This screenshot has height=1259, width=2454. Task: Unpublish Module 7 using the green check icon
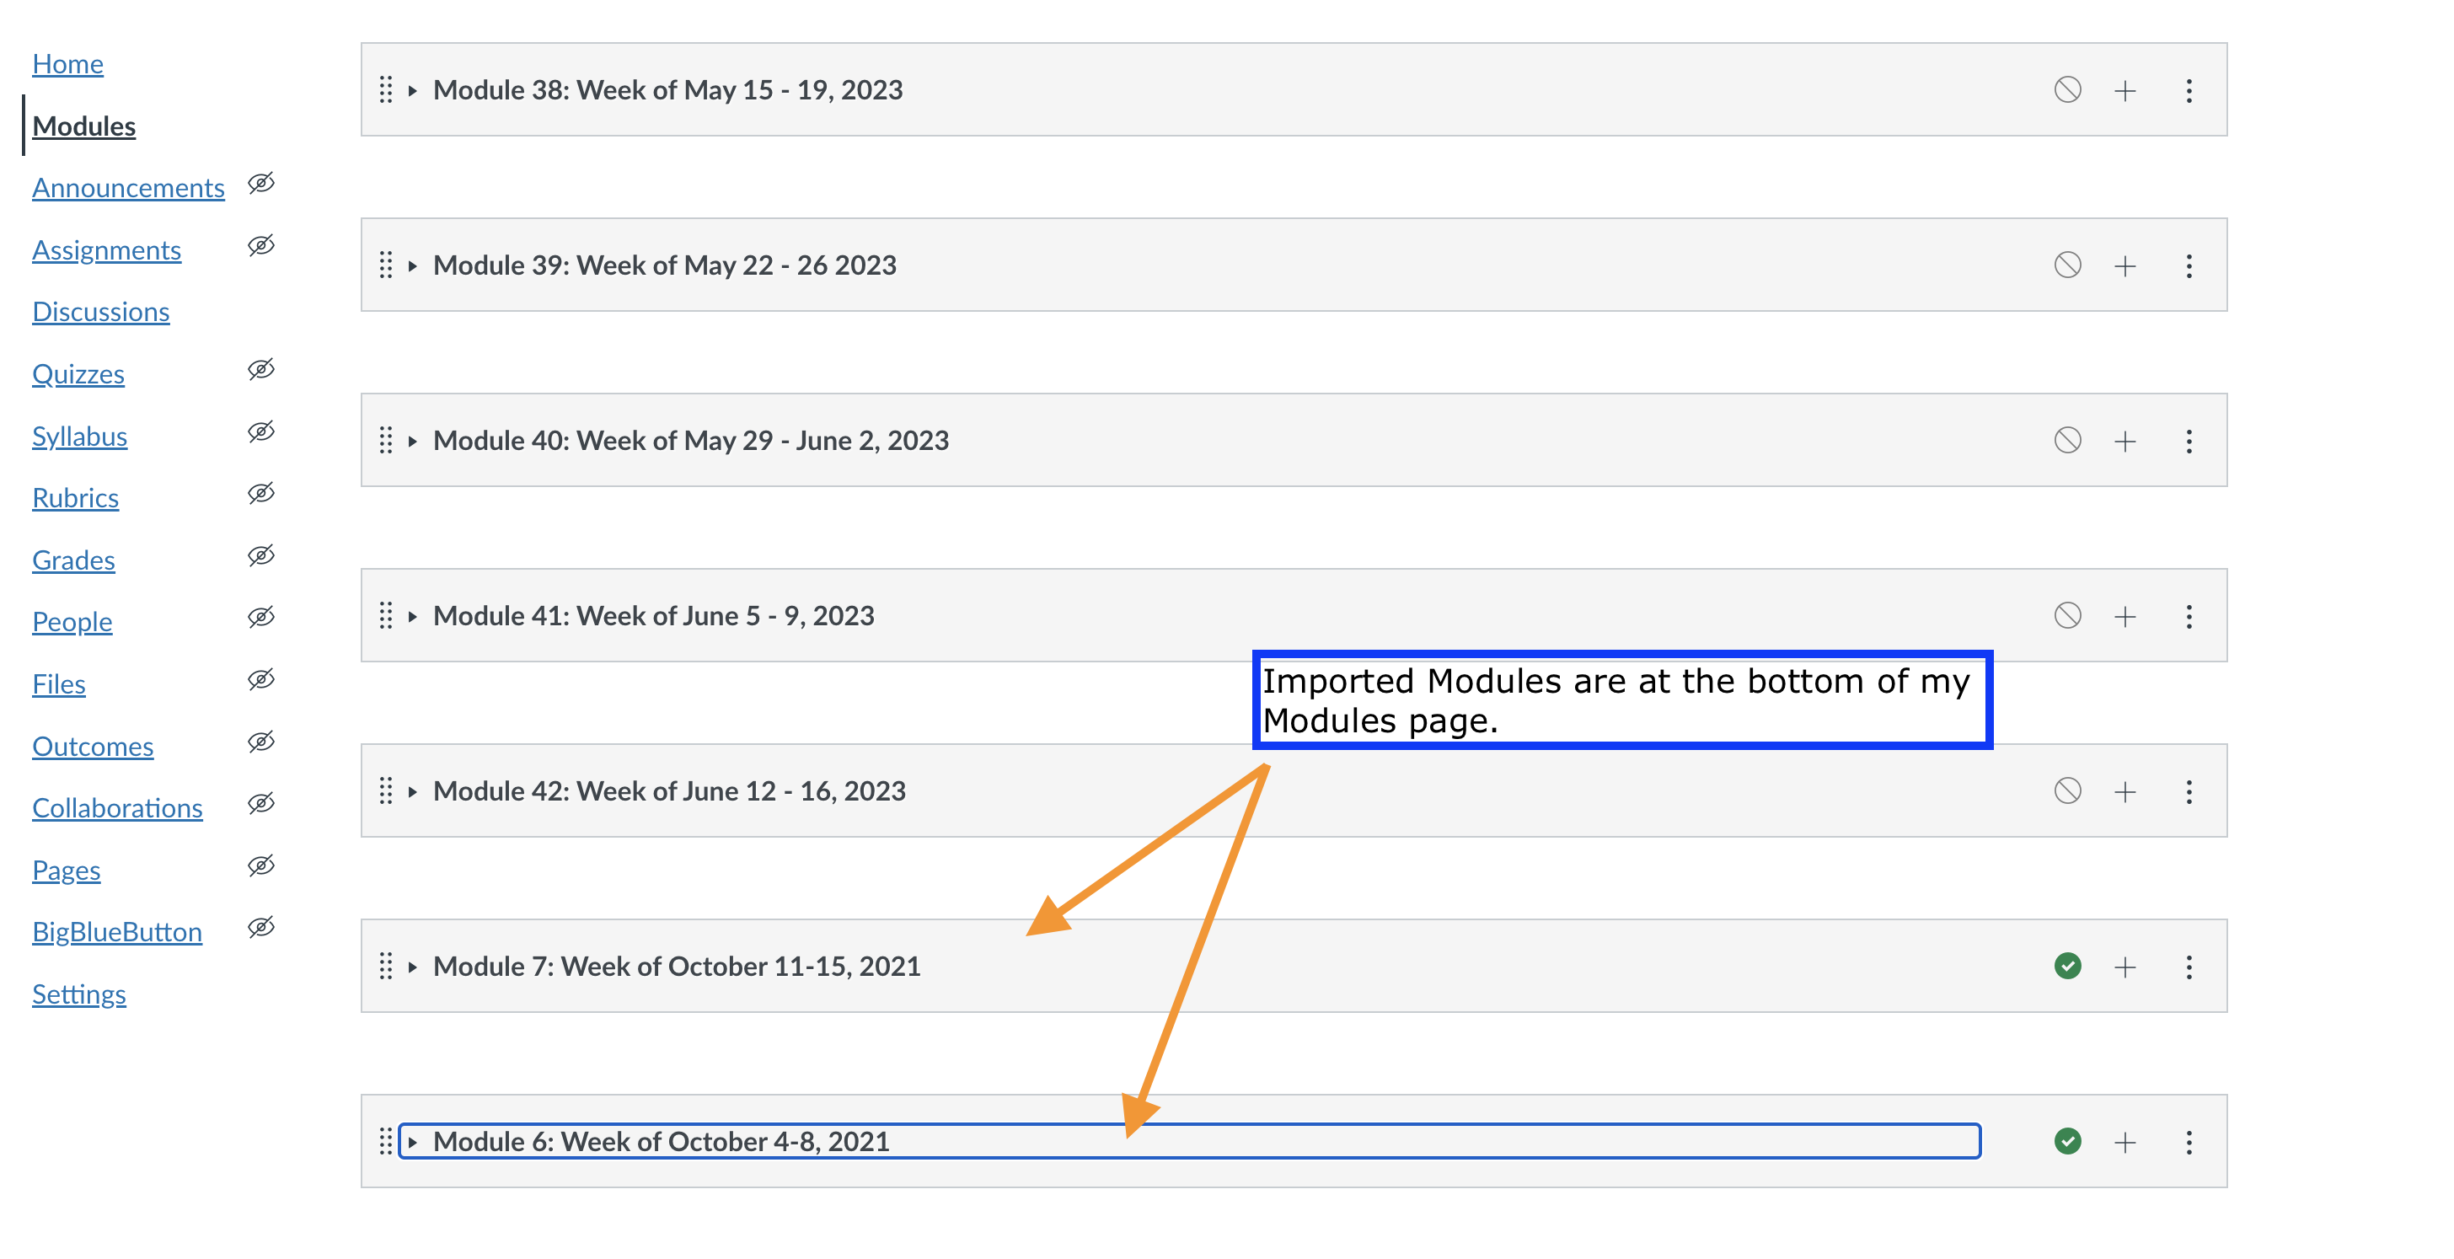[2066, 966]
